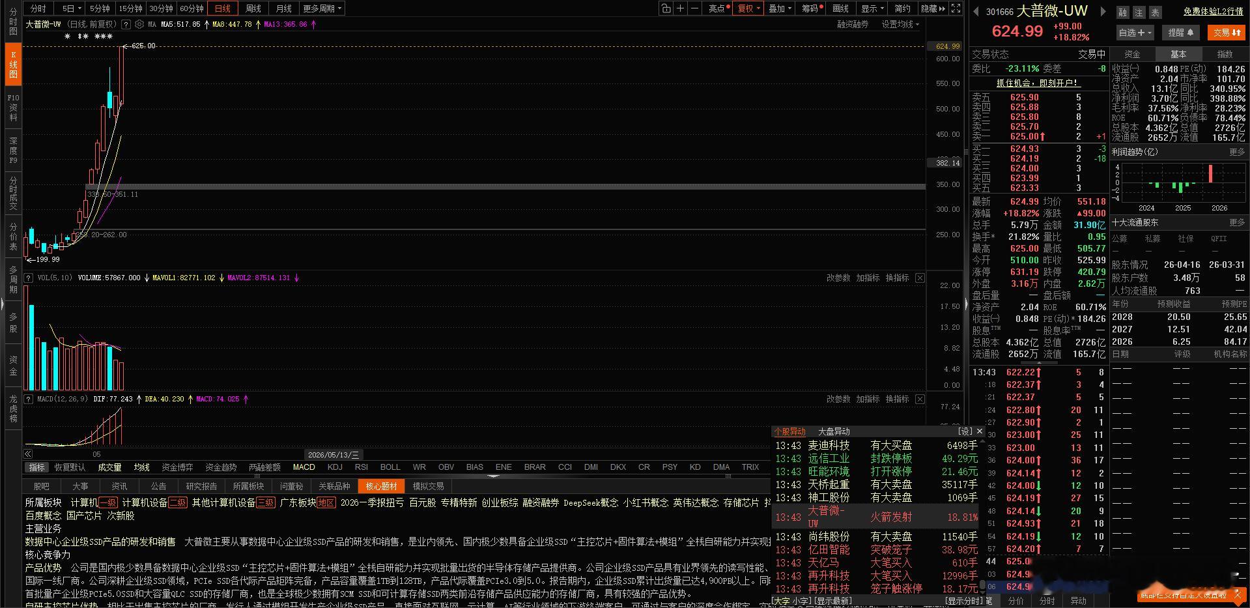This screenshot has width=1250, height=608.
Task: Close the MACD indicator panel
Action: (920, 399)
